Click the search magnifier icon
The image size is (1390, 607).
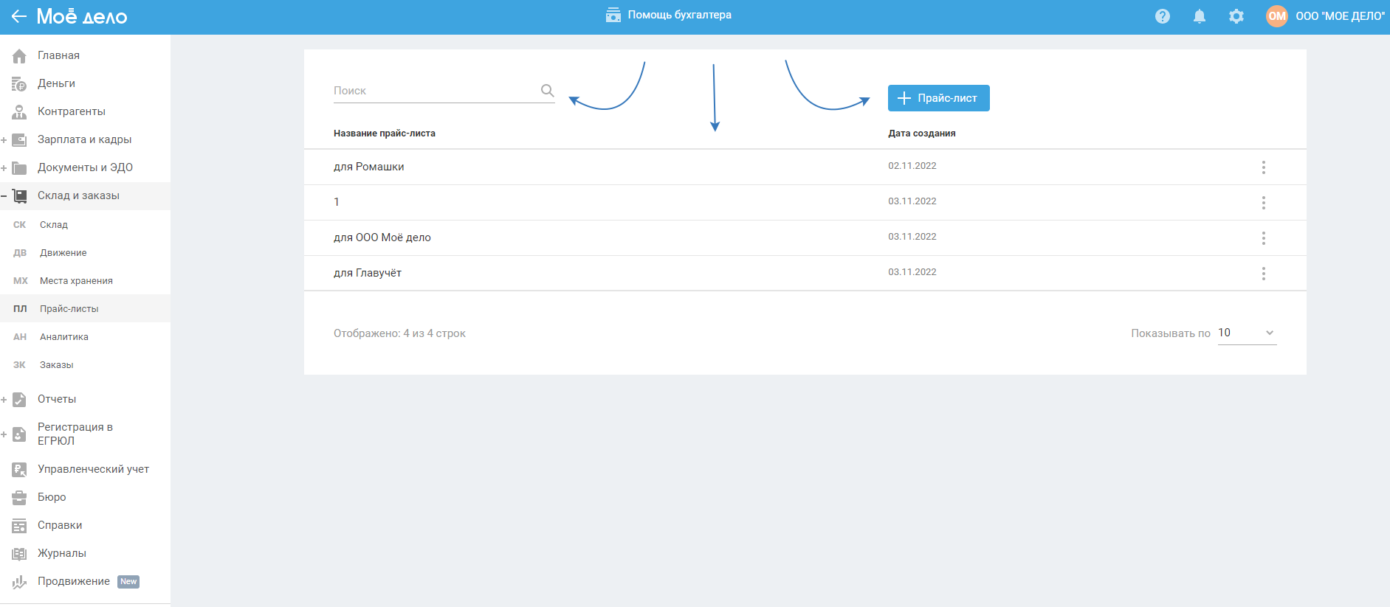[x=547, y=91]
